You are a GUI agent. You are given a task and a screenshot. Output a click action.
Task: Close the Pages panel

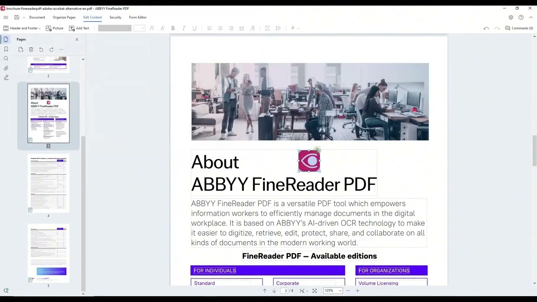(x=77, y=39)
